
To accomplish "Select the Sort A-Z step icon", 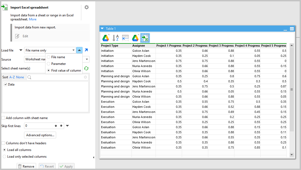I will (x=115, y=38).
